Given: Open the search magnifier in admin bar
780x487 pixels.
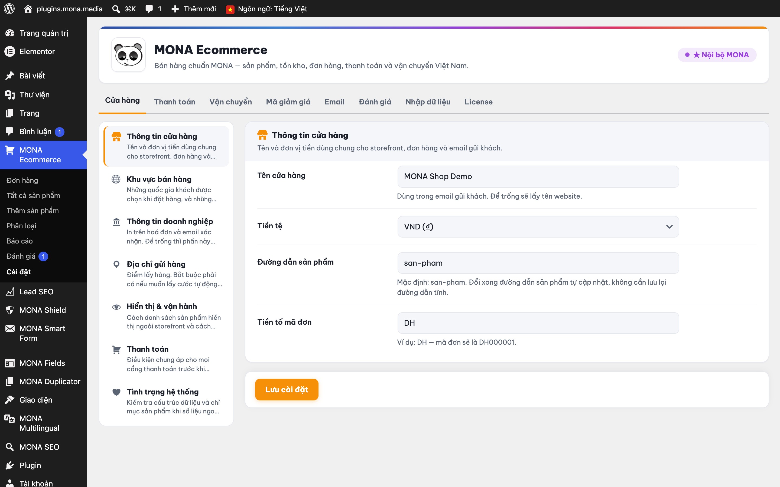Looking at the screenshot, I should 116,9.
